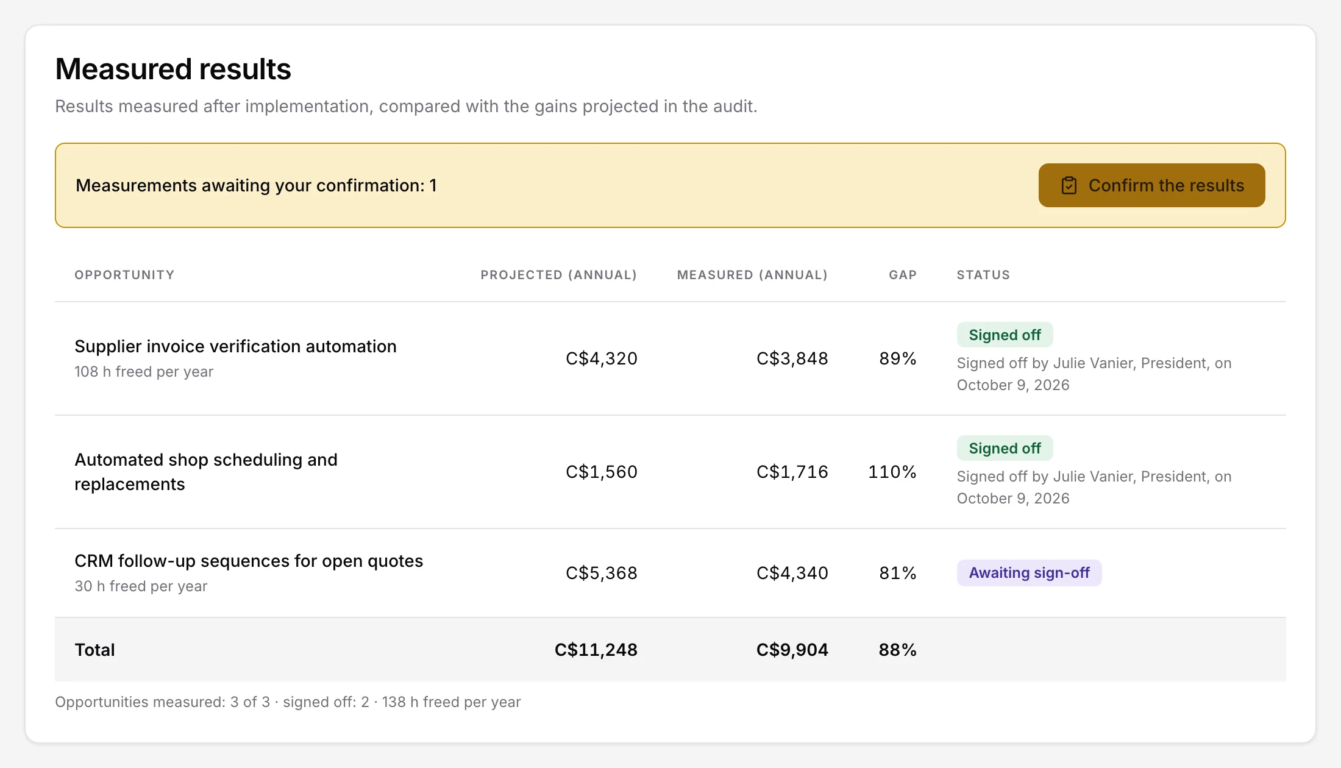Select the Gap column header

pos(903,275)
